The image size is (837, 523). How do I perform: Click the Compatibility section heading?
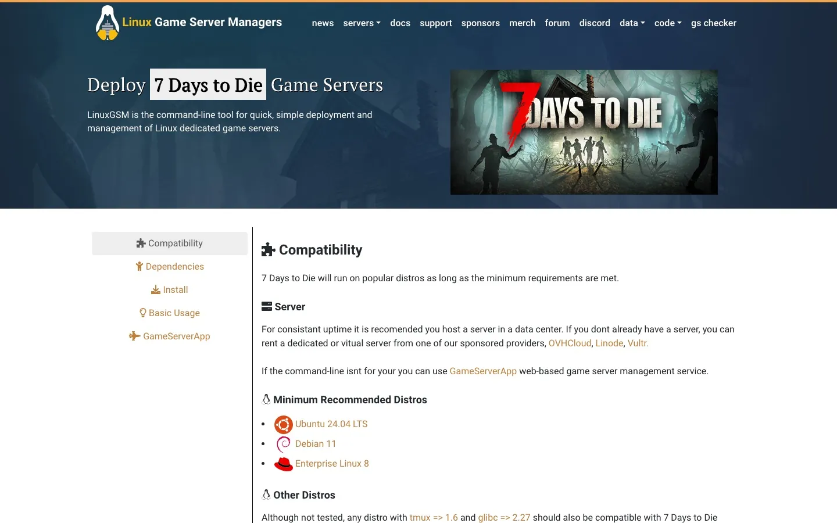point(321,250)
